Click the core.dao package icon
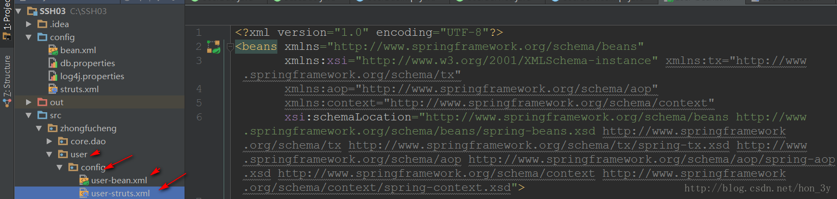837x199 pixels. tap(63, 142)
